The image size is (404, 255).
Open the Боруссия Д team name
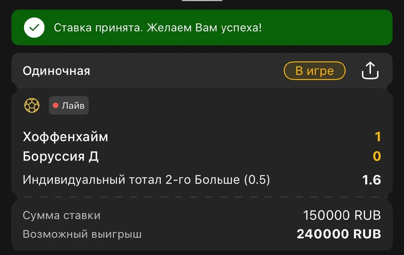tap(61, 157)
